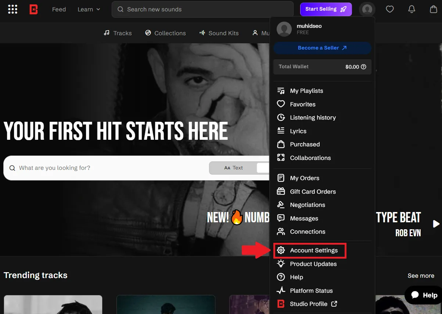This screenshot has width=442, height=314.
Task: Click the Gift Card Orders card icon
Action: pyautogui.click(x=281, y=191)
